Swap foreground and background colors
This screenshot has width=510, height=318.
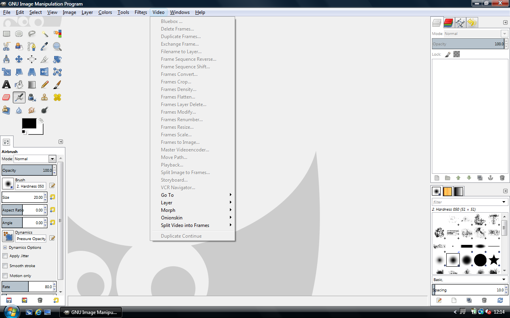point(41,120)
